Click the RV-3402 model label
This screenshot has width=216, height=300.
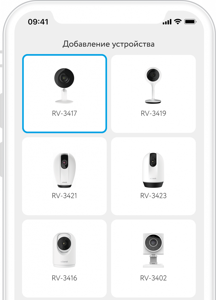click(x=153, y=278)
